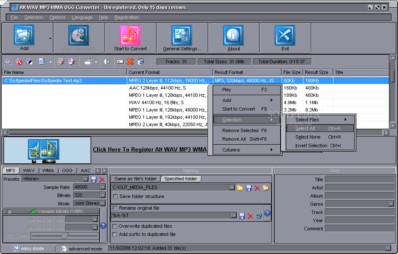Switch to the OGG format tab
The width and height of the screenshot is (398, 254).
click(67, 170)
